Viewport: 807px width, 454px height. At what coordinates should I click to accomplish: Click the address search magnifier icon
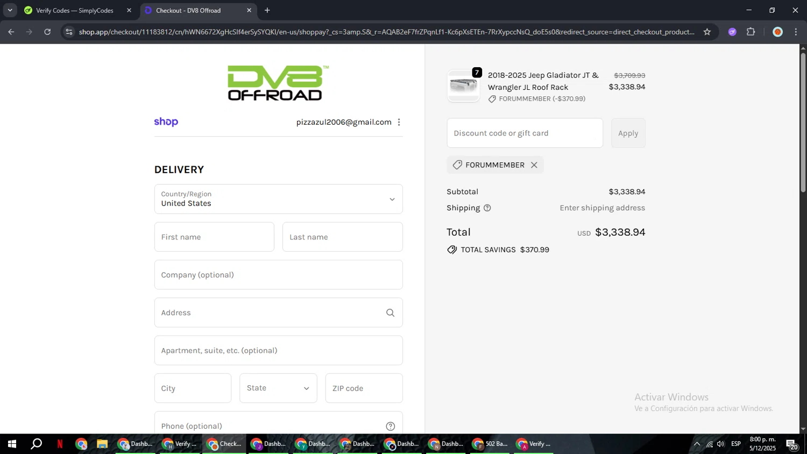click(x=390, y=313)
